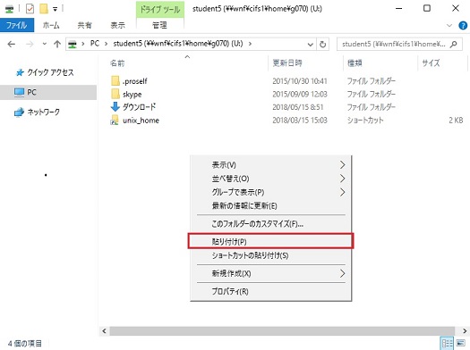Image resolution: width=470 pixels, height=350 pixels.
Task: Sort by the 種類 column header
Action: click(x=355, y=63)
